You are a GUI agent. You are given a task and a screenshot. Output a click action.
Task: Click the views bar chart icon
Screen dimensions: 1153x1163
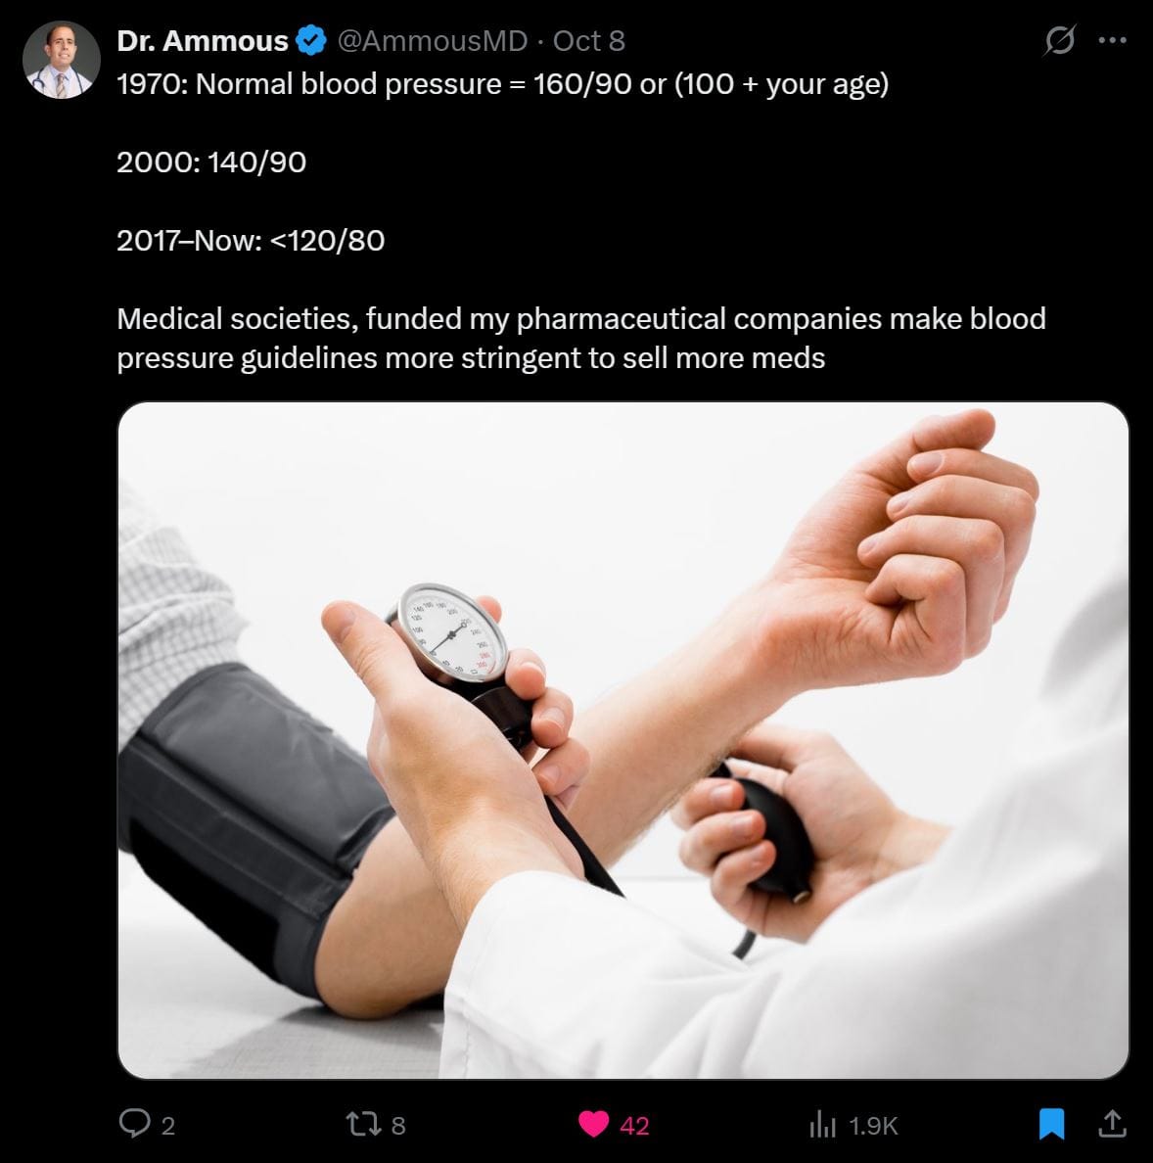[x=822, y=1124]
